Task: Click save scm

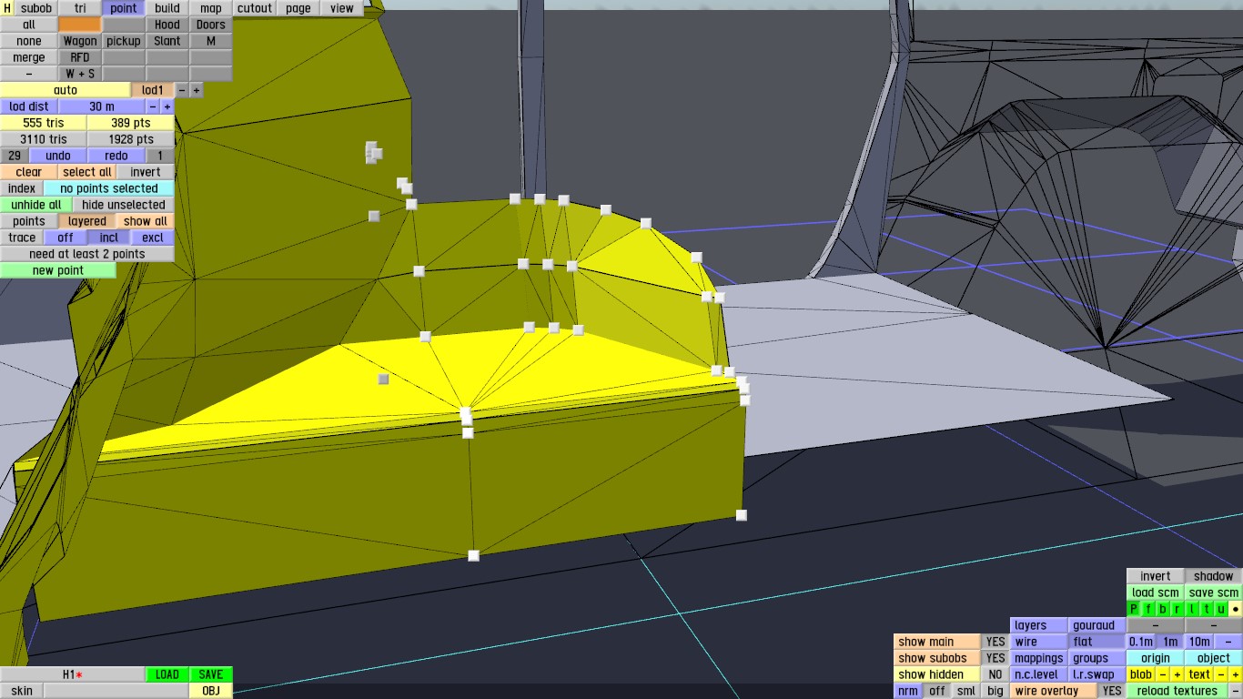Action: (x=1213, y=593)
